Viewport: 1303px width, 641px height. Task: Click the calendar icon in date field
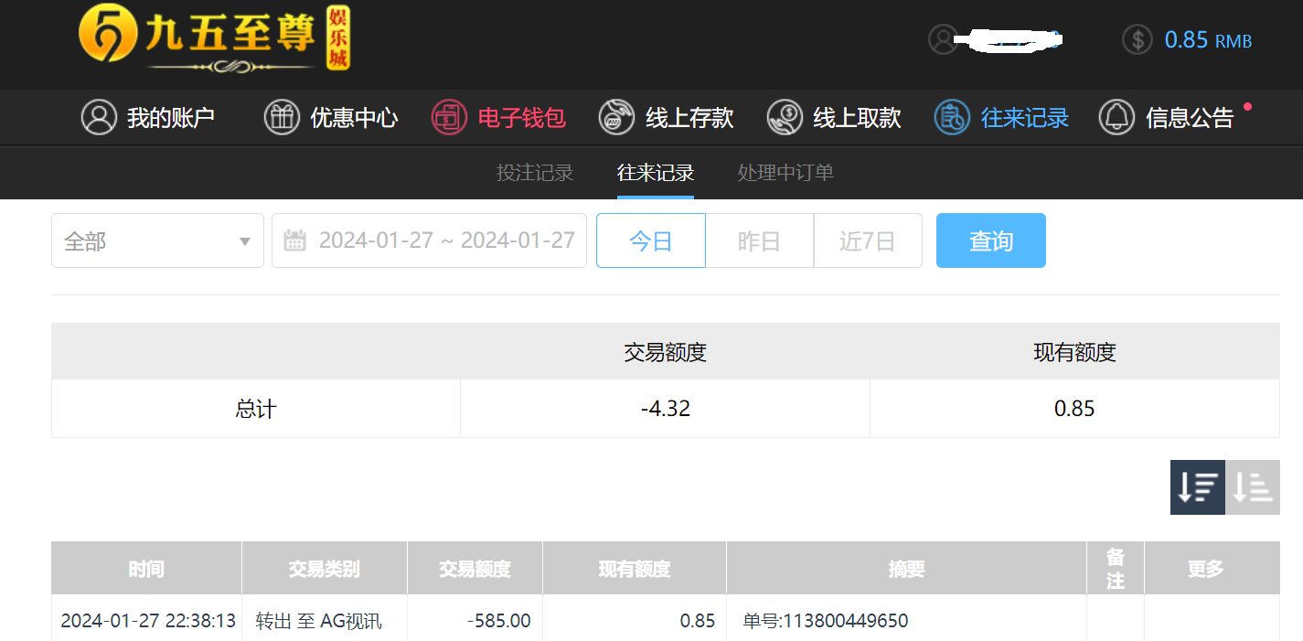point(294,240)
